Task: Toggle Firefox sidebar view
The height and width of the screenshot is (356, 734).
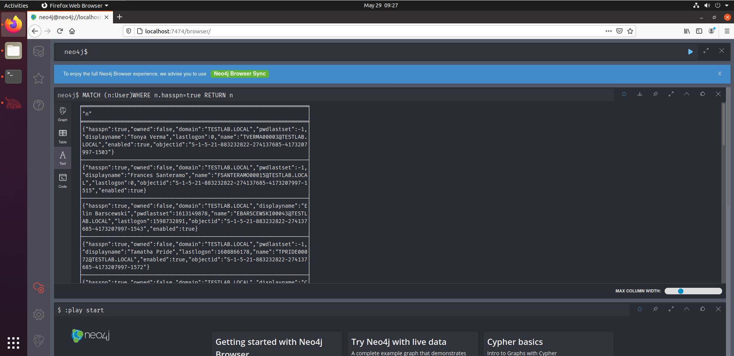Action: tap(699, 31)
